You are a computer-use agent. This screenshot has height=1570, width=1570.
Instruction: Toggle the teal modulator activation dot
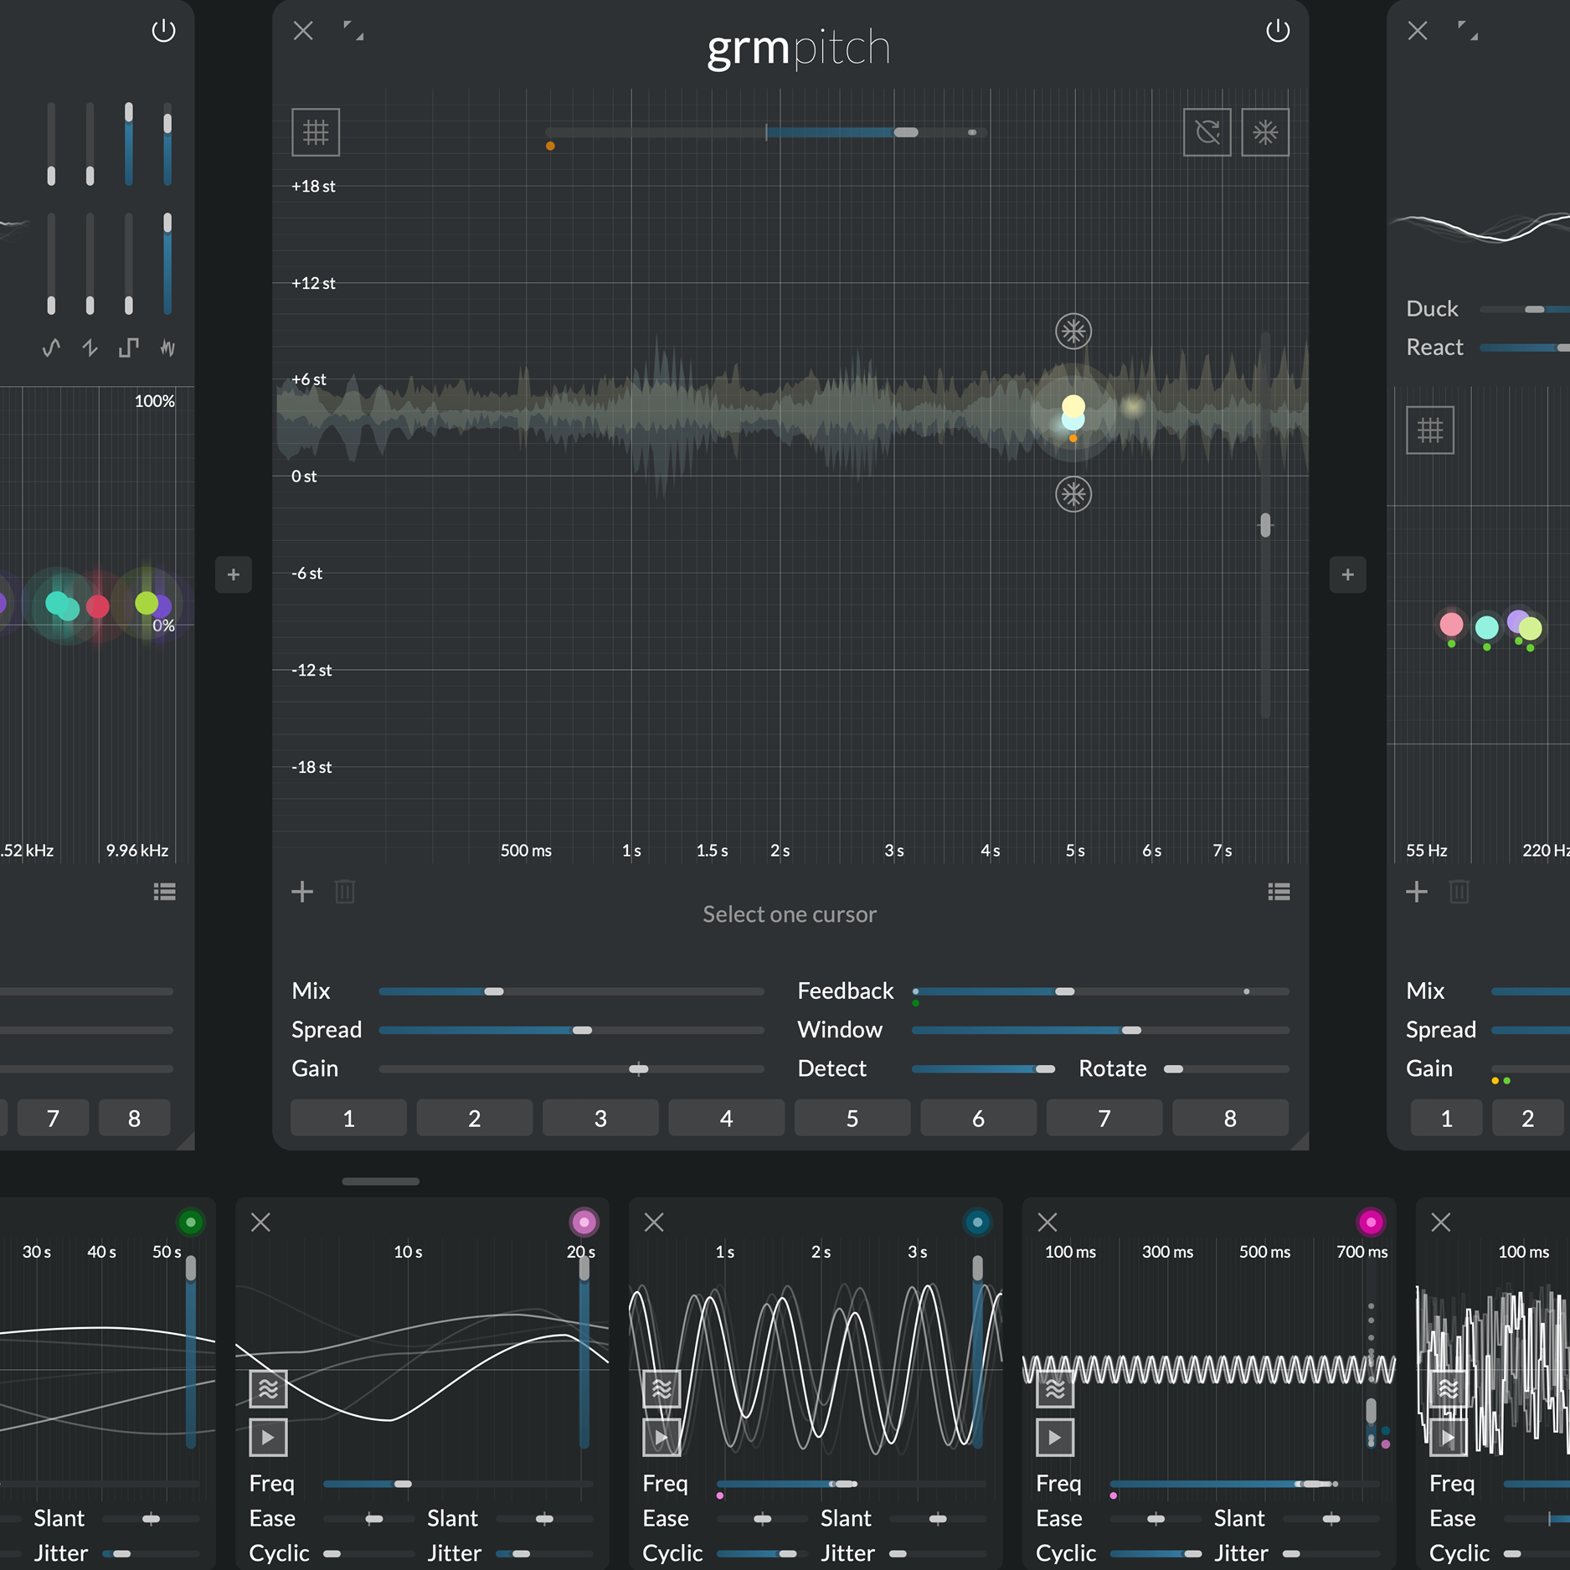click(977, 1223)
